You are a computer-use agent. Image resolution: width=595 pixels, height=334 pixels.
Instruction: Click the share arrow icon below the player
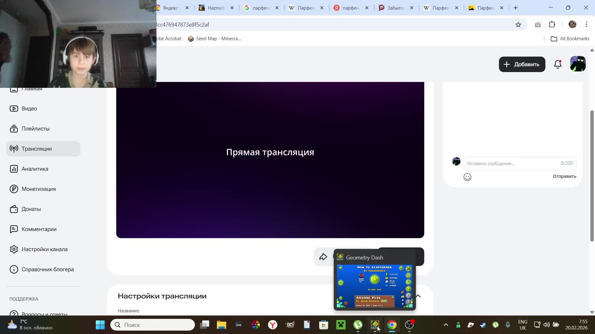pyautogui.click(x=323, y=257)
